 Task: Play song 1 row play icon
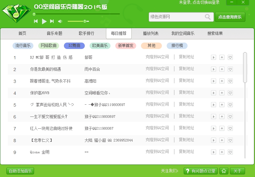click(x=214, y=57)
